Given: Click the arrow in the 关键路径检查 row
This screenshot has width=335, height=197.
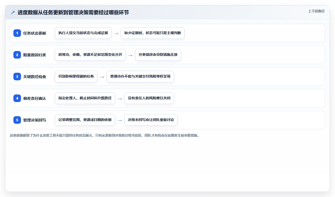Looking at the screenshot, I should (x=102, y=77).
